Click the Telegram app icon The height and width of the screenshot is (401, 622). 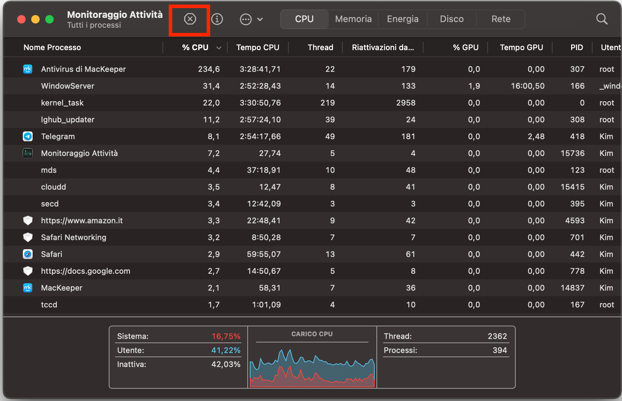coord(28,136)
